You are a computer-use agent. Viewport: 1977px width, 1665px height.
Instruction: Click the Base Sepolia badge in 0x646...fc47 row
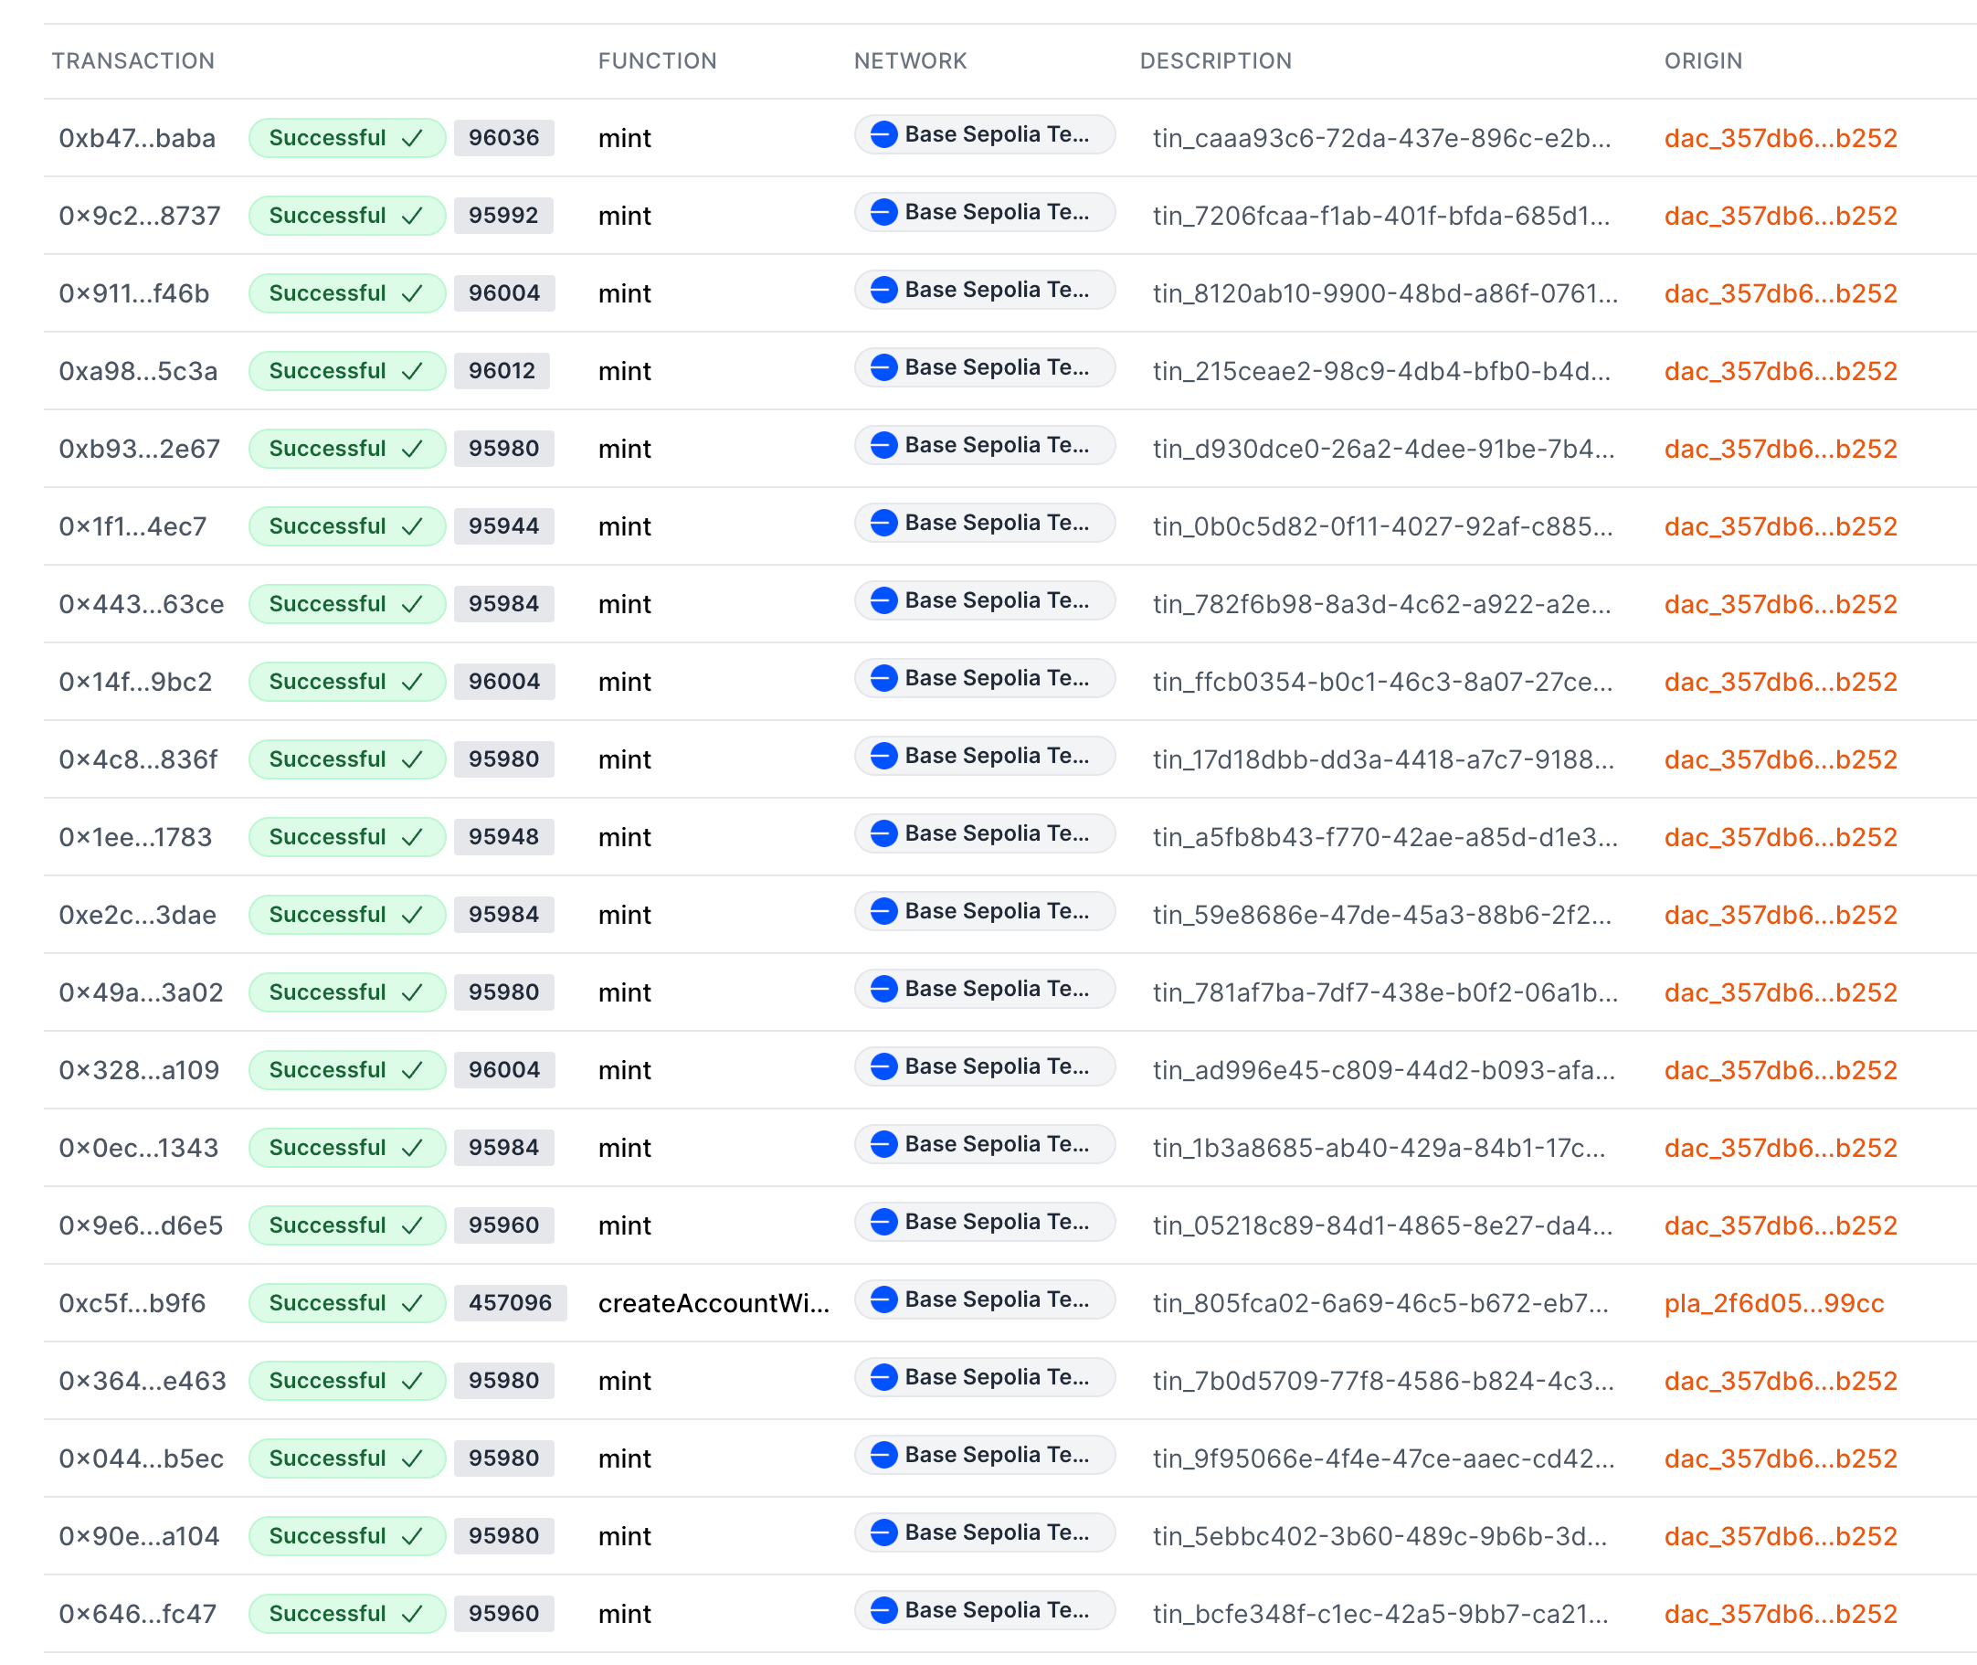(x=984, y=1610)
